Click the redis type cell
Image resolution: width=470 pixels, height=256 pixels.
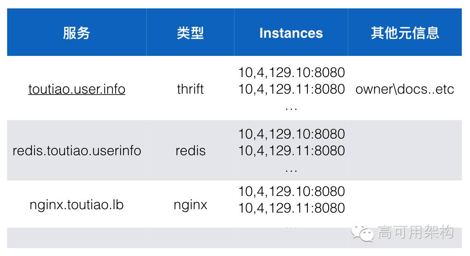191,151
